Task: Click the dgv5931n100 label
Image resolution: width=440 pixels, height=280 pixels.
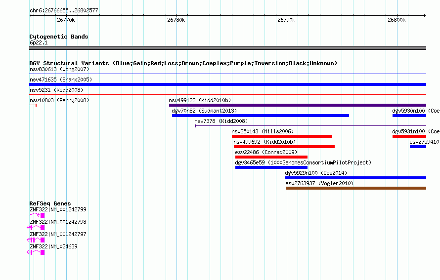Action: tap(416, 131)
